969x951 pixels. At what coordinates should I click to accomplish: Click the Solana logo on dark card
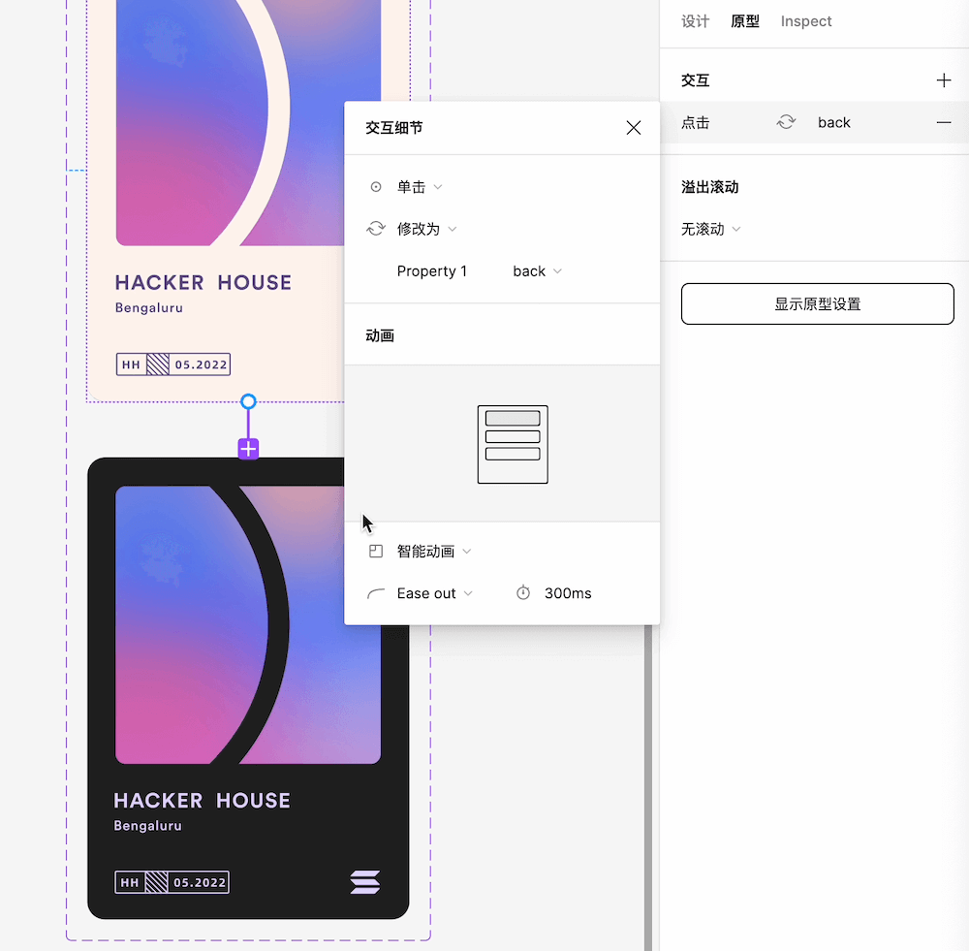coord(365,882)
